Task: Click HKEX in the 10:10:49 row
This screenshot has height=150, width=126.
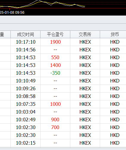Action: coord(85,81)
